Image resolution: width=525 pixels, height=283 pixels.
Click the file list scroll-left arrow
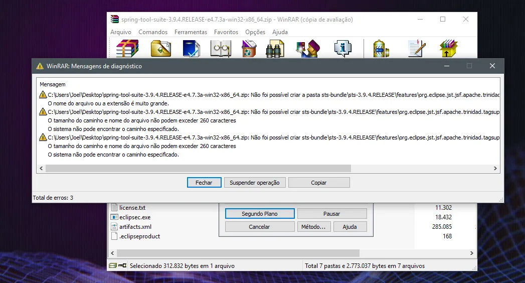112,253
